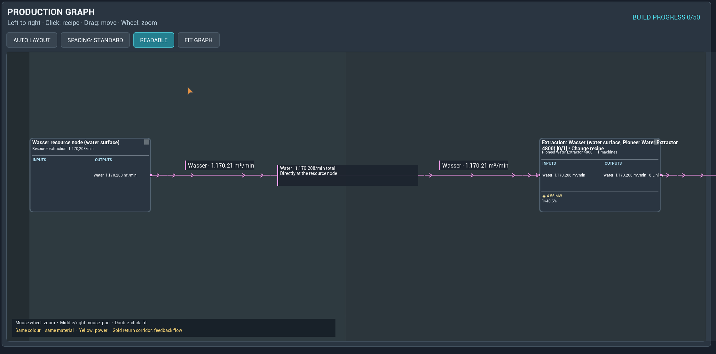Click the 'Pioneer Water Extractor 4800 · 1 machines' line
The image size is (716, 354).
point(579,152)
